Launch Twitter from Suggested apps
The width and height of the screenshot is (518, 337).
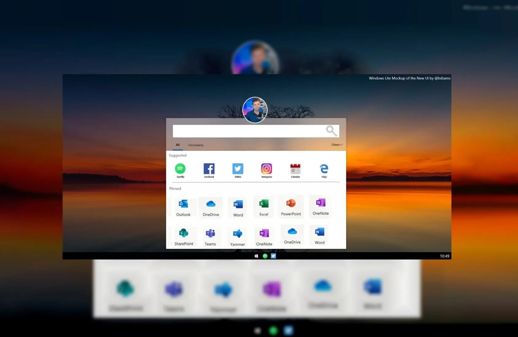pos(238,170)
